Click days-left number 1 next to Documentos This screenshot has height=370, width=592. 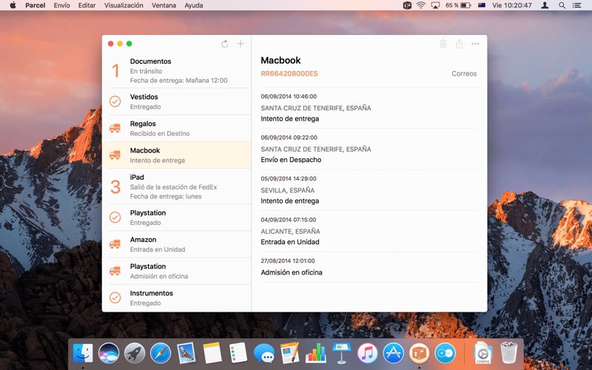[115, 70]
